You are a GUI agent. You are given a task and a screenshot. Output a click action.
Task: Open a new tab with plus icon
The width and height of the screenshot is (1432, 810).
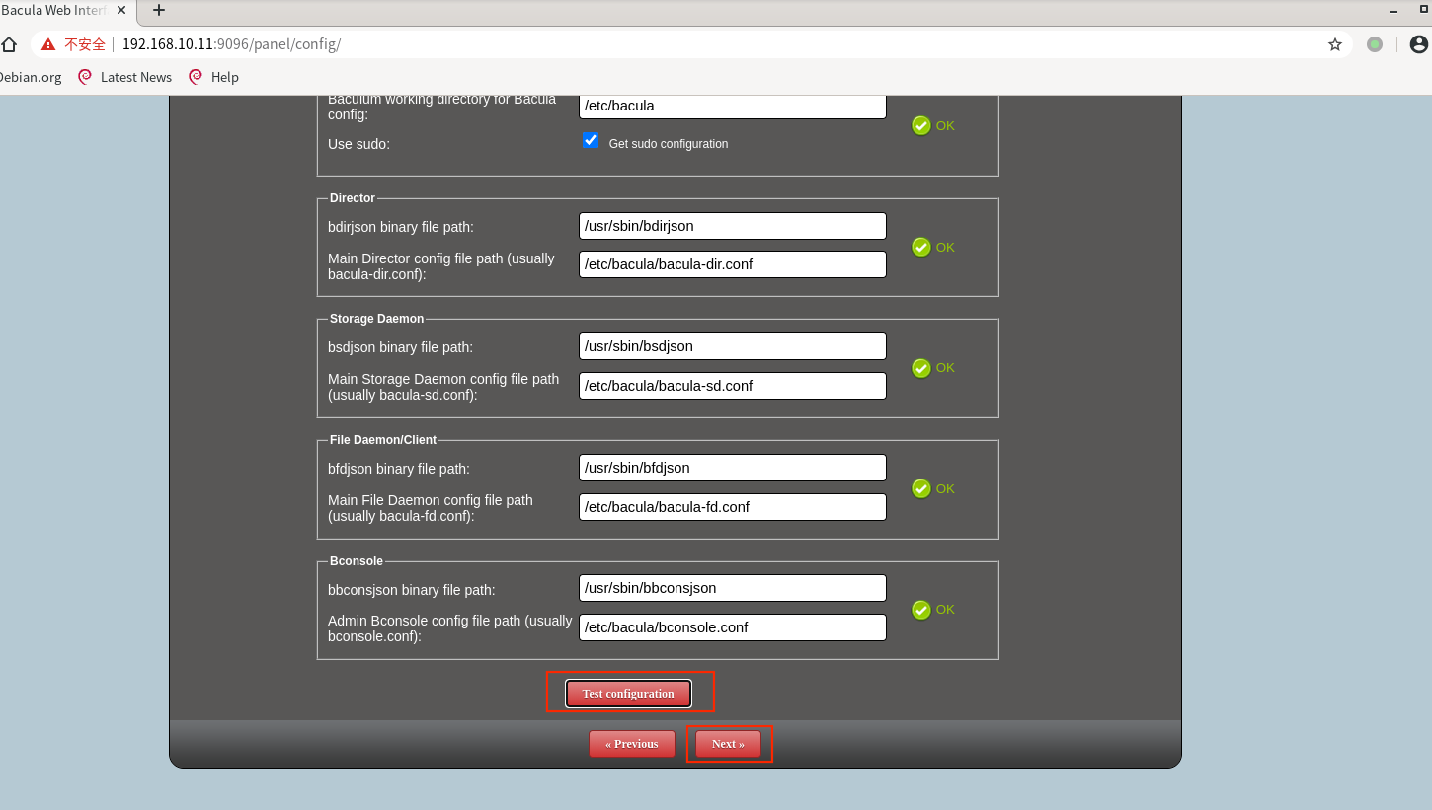[158, 10]
